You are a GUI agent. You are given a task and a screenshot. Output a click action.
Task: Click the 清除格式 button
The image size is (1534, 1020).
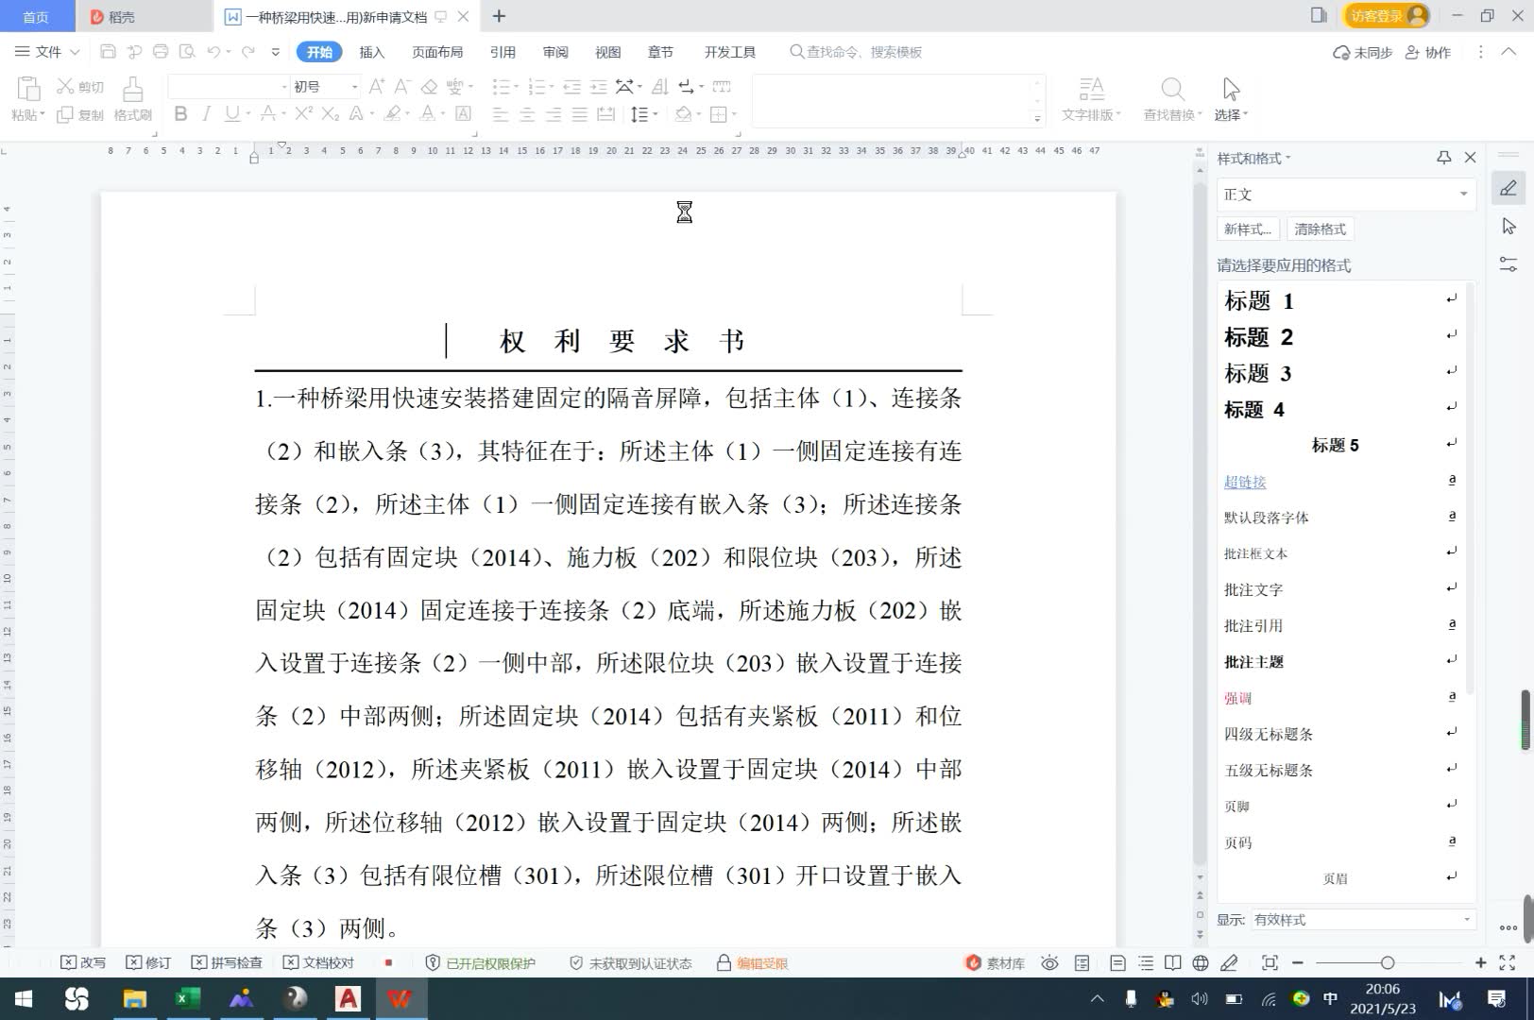coord(1320,229)
